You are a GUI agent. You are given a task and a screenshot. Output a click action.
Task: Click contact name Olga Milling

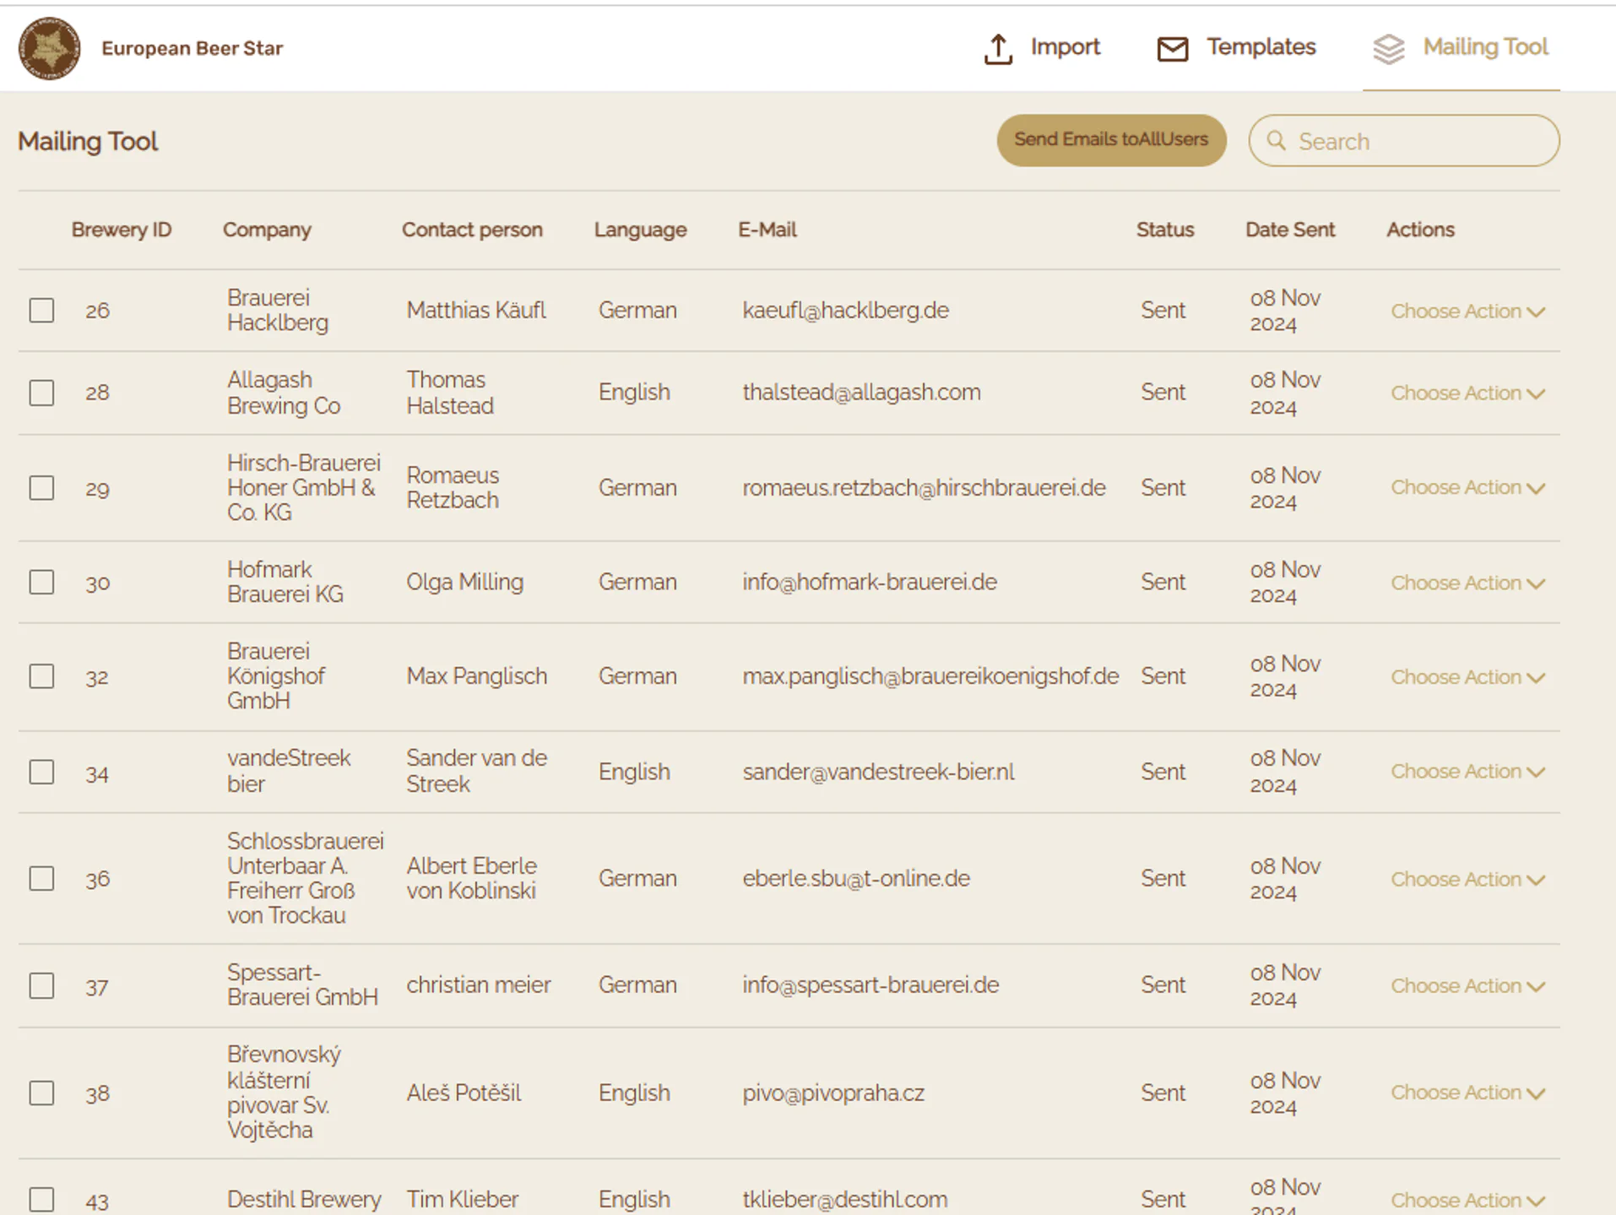464,583
